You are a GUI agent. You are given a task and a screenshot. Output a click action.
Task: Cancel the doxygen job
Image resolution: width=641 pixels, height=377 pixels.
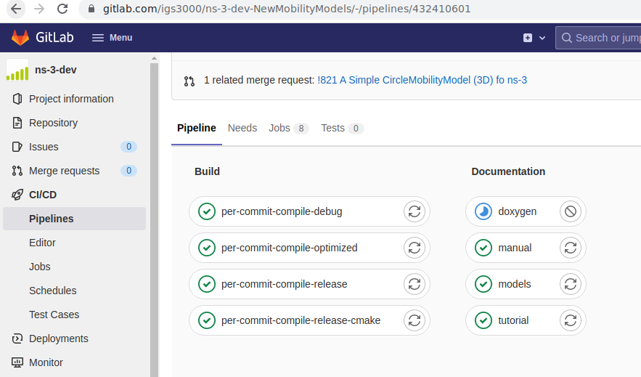[x=571, y=211]
